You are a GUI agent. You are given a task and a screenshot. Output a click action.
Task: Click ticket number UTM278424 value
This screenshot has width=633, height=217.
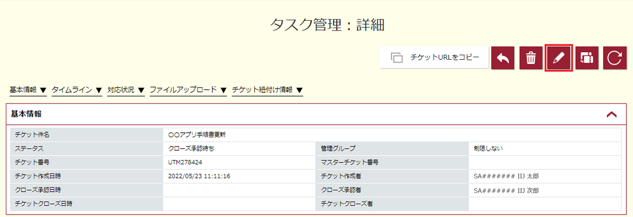(185, 162)
